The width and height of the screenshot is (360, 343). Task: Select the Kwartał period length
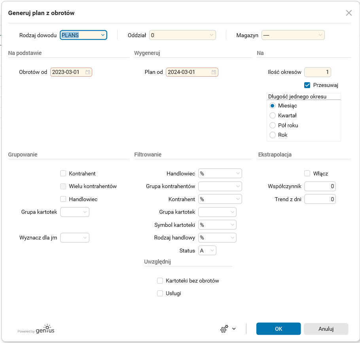(x=273, y=116)
